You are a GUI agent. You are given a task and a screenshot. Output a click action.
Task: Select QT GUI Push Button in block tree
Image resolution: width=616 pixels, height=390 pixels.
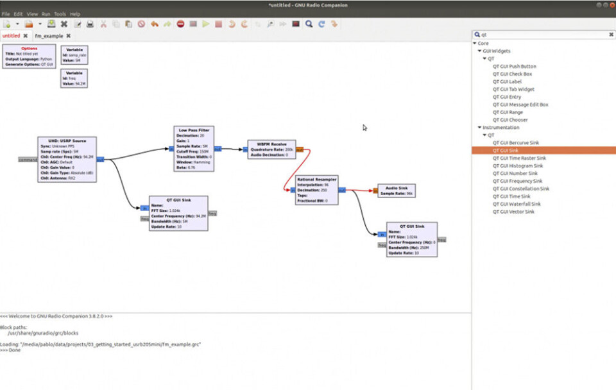pos(514,66)
